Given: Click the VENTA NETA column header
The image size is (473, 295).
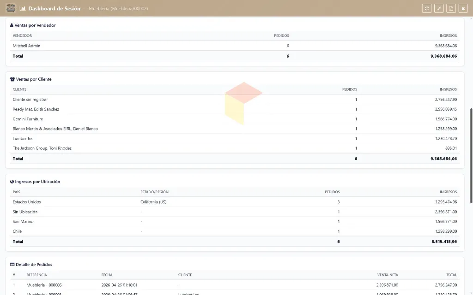Looking at the screenshot, I should click(388, 275).
